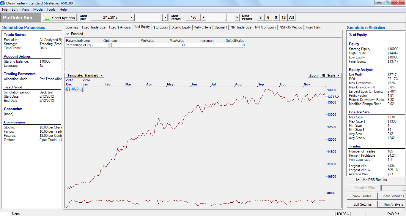This screenshot has height=216, width=406.
Task: Switch to the Kelly Criteria tab
Action: (x=203, y=27)
